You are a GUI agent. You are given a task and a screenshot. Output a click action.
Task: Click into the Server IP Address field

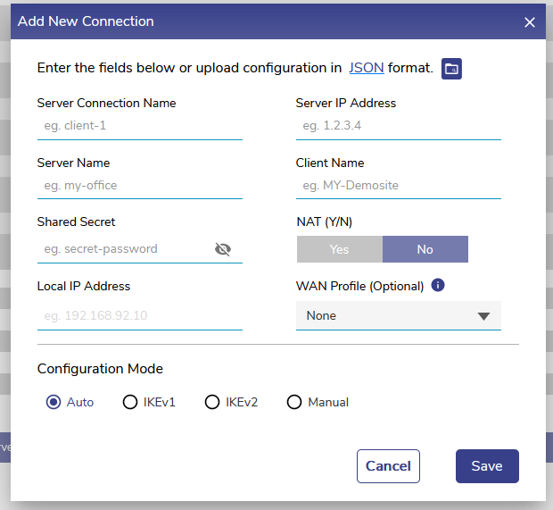[398, 126]
